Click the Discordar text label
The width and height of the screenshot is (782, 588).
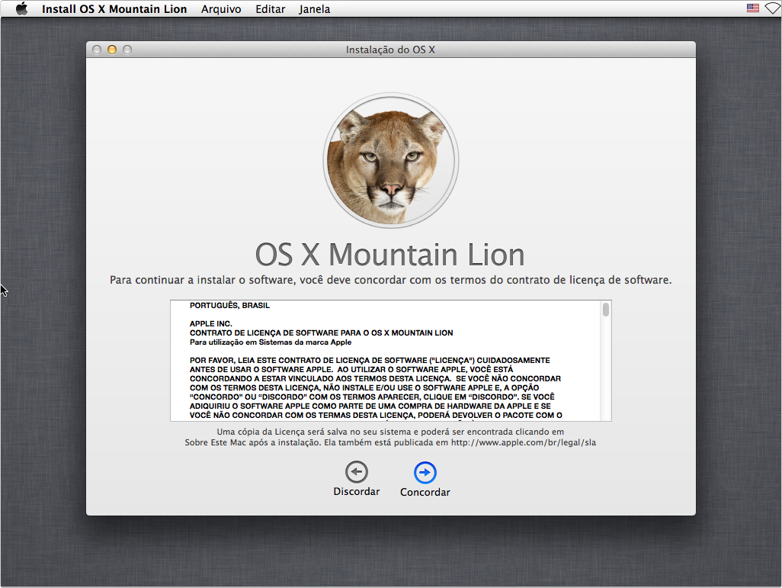coord(356,492)
